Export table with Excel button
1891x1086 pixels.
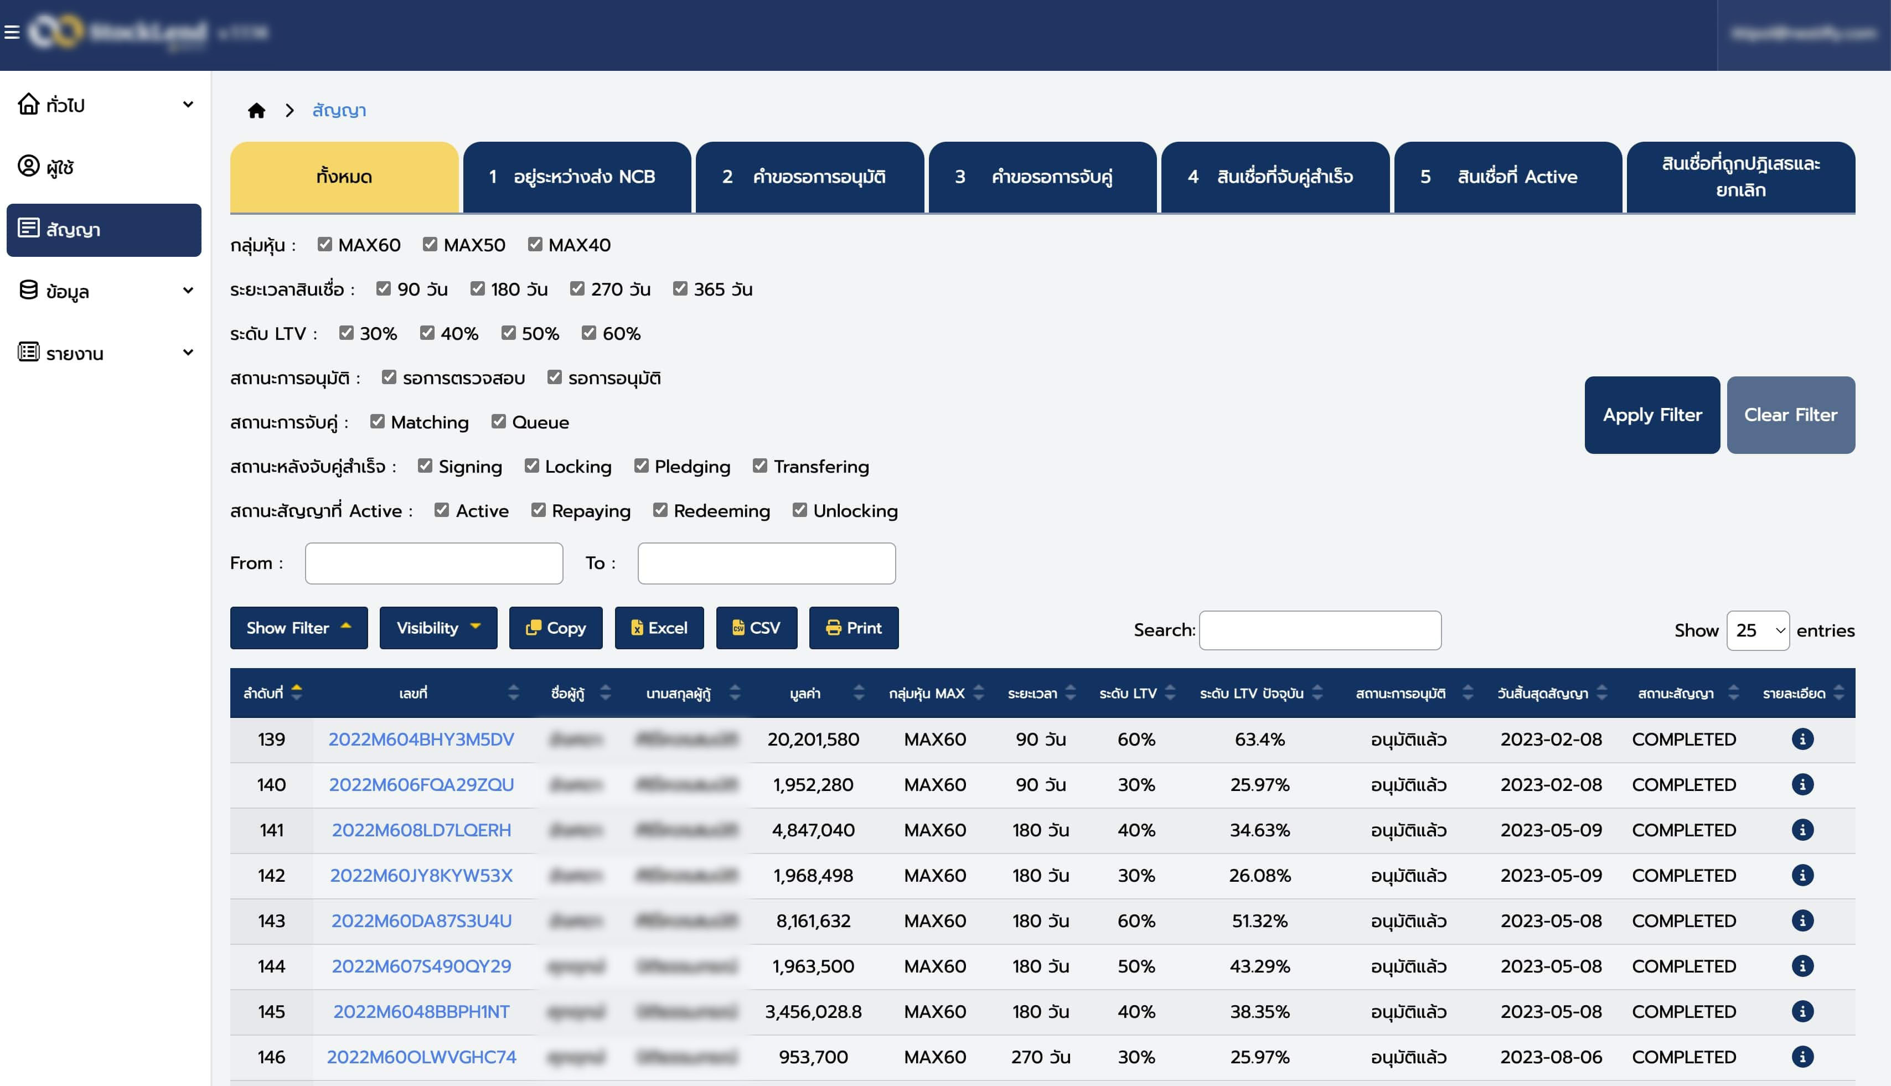pyautogui.click(x=659, y=628)
